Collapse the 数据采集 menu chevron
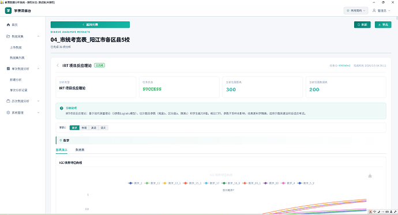This screenshot has width=398, height=215. pyautogui.click(x=38, y=36)
